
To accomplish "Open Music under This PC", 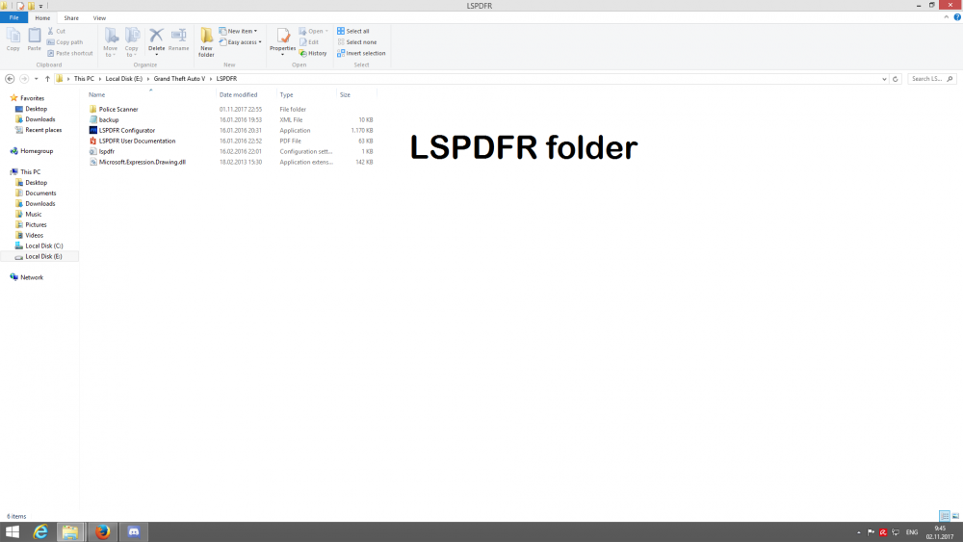I will 33,215.
